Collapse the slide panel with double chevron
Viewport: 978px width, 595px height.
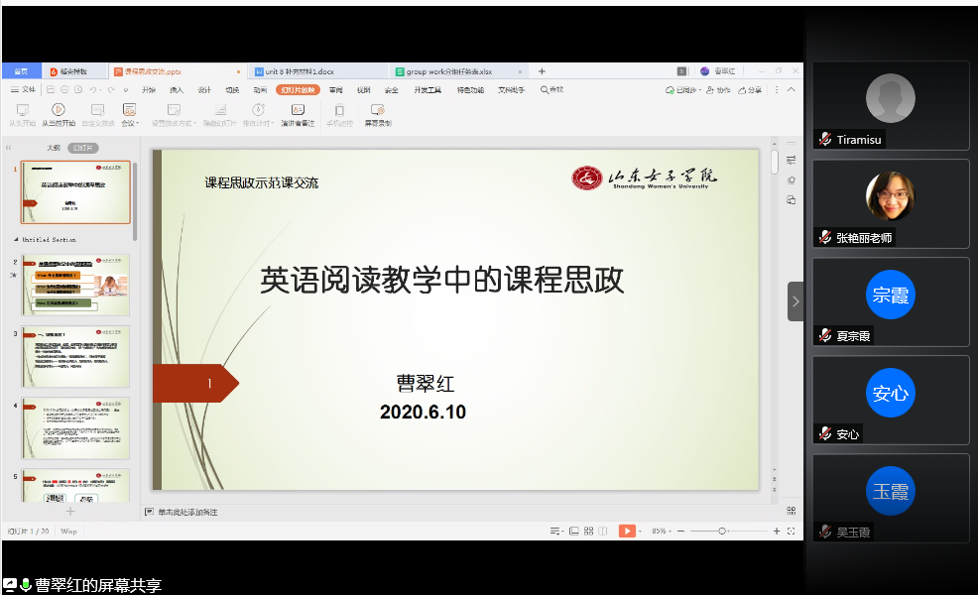pyautogui.click(x=9, y=148)
